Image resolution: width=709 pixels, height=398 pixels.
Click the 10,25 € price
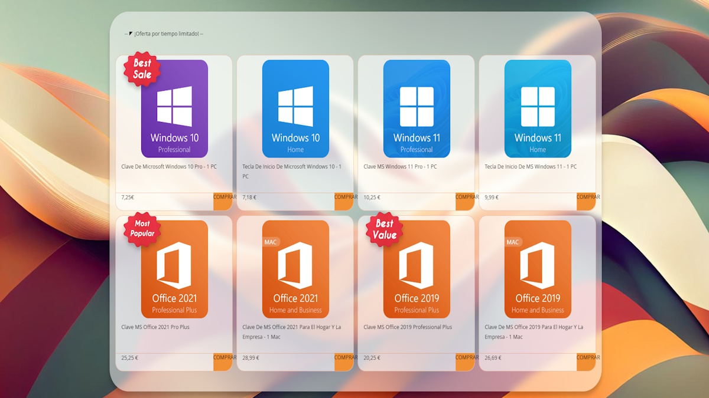coord(372,198)
